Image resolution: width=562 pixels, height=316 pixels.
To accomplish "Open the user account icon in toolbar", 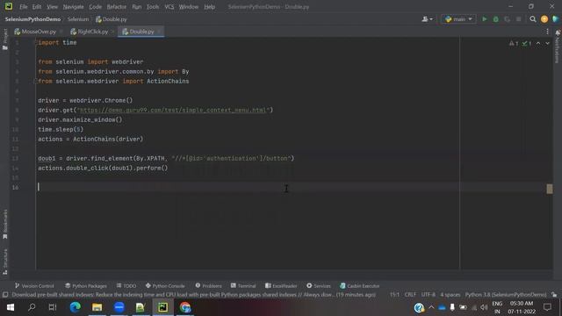I will tap(427, 19).
